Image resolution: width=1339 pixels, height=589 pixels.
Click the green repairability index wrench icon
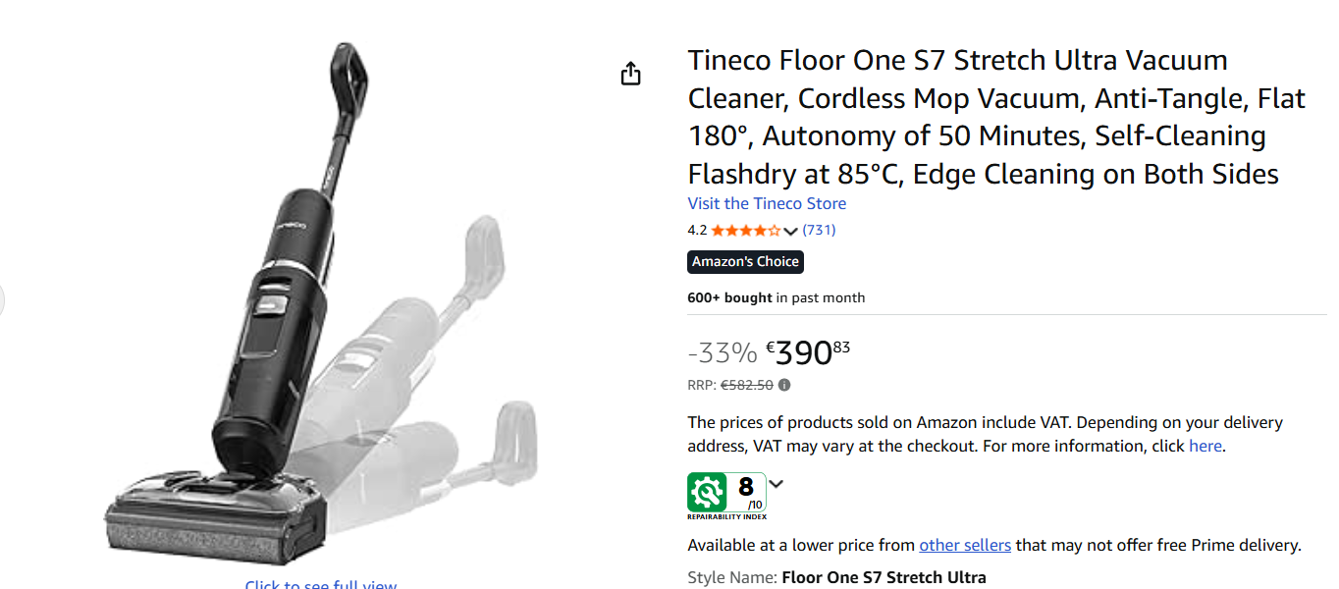tap(707, 491)
